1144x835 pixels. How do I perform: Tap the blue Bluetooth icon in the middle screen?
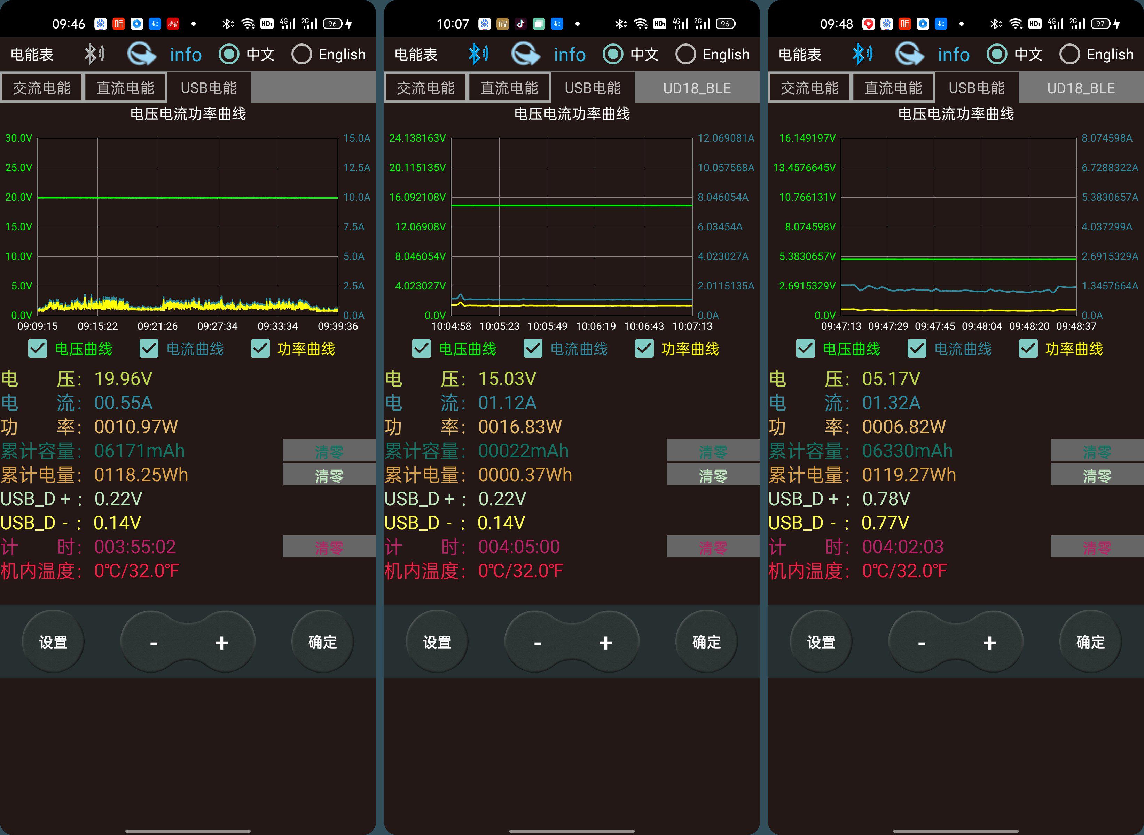coord(478,54)
